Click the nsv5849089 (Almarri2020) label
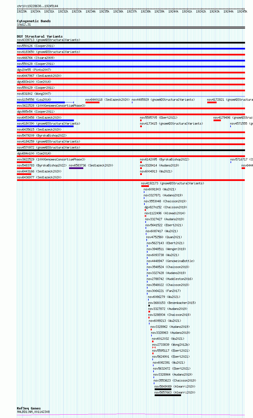The image size is (253, 418). point(175,386)
